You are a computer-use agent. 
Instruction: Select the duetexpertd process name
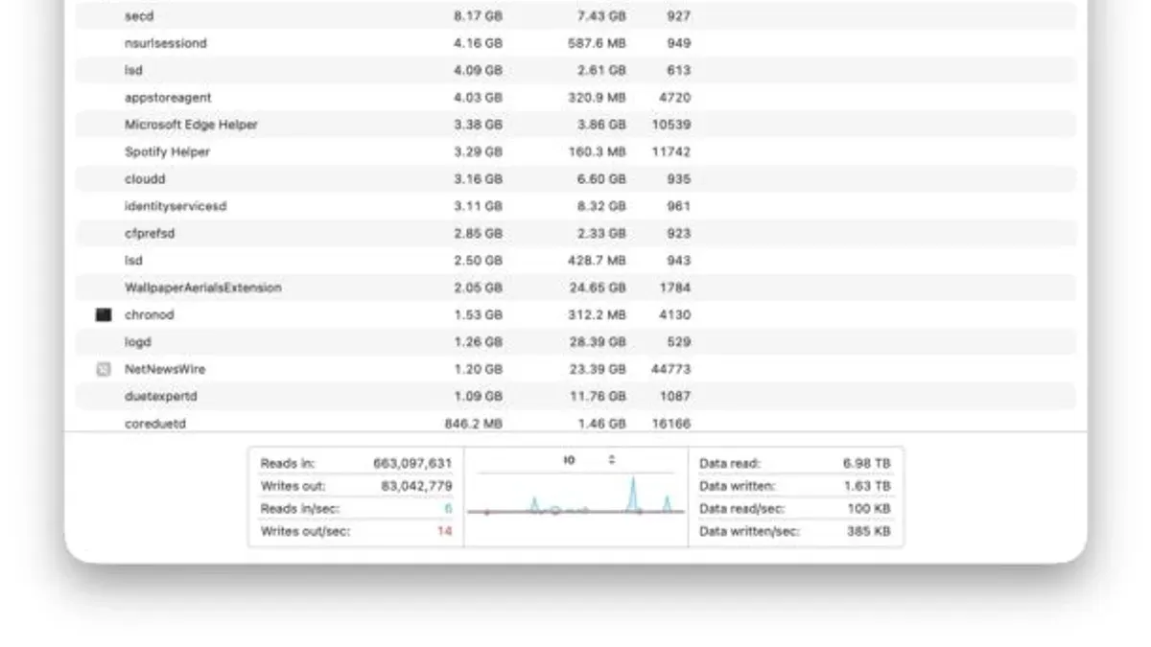click(x=161, y=396)
